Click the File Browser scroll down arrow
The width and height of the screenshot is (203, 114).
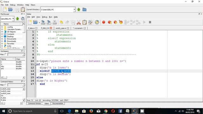point(24,47)
